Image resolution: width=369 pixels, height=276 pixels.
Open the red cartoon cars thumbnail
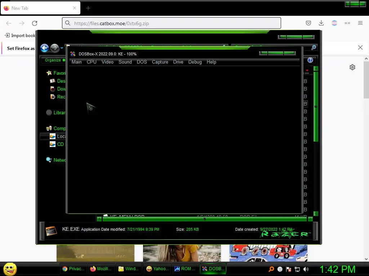[x=268, y=253]
